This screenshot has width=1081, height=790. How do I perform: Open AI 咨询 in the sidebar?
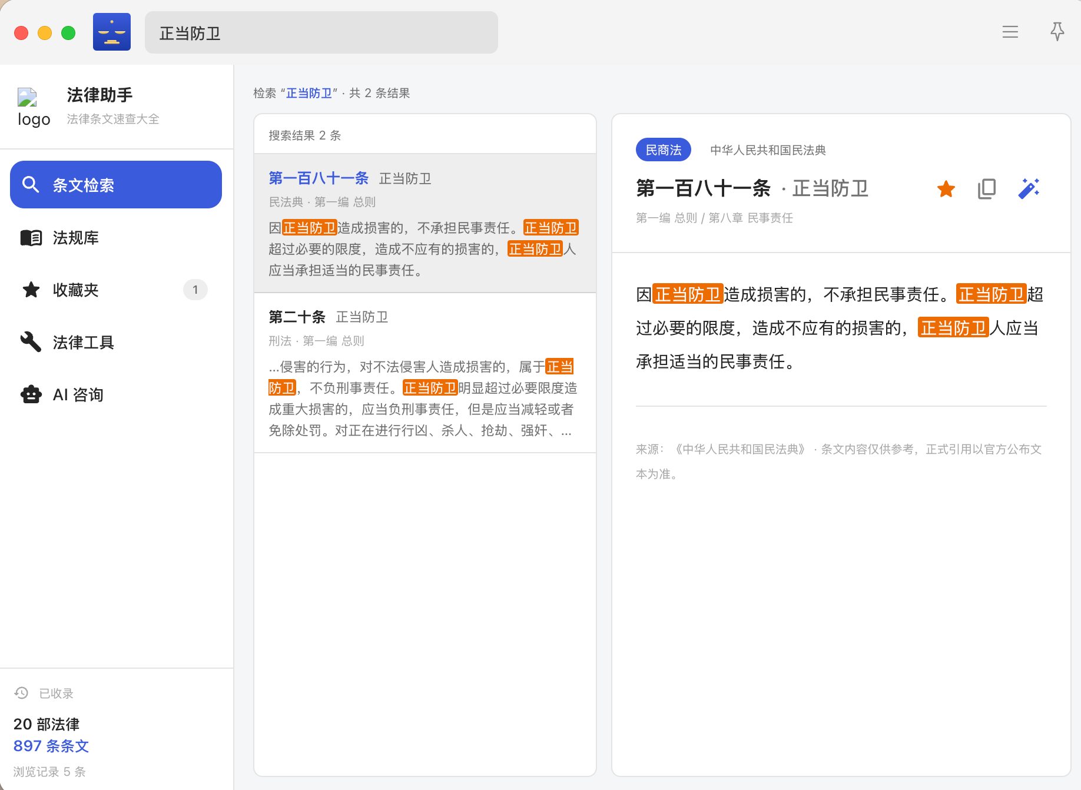coord(116,394)
